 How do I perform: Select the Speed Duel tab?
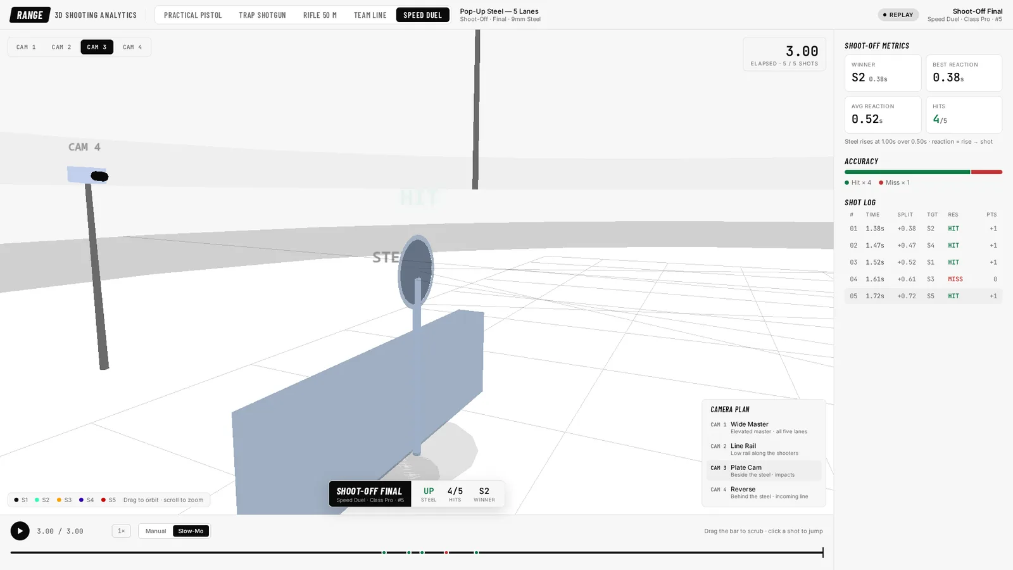[423, 15]
